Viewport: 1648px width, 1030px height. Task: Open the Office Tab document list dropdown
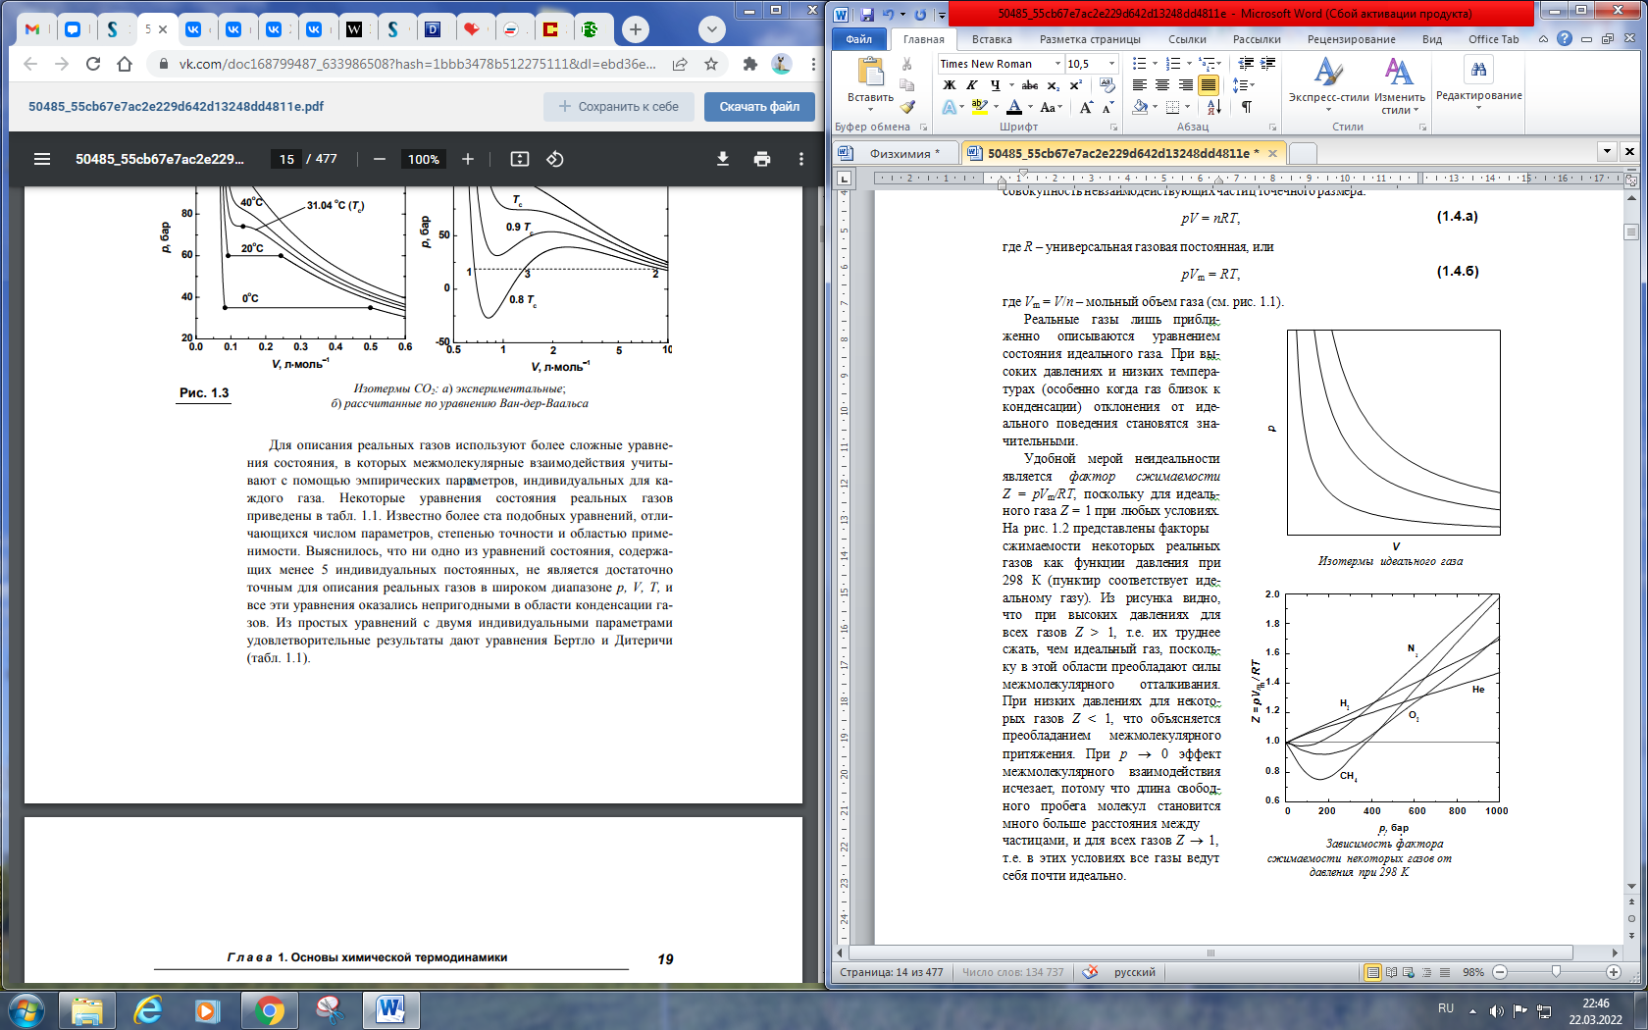pos(1607,151)
